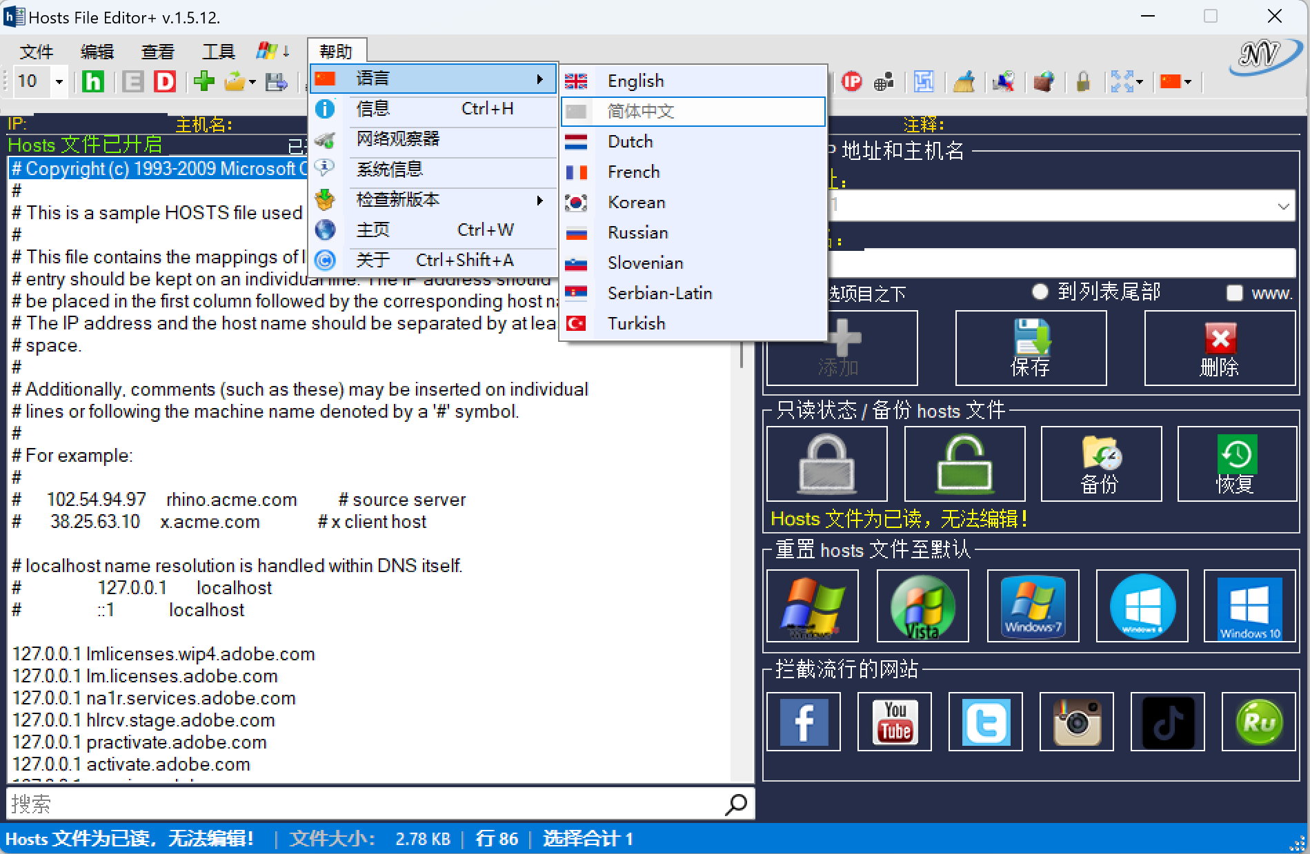Select '信息' menu item
Viewport: 1310px width, 854px height.
(434, 109)
